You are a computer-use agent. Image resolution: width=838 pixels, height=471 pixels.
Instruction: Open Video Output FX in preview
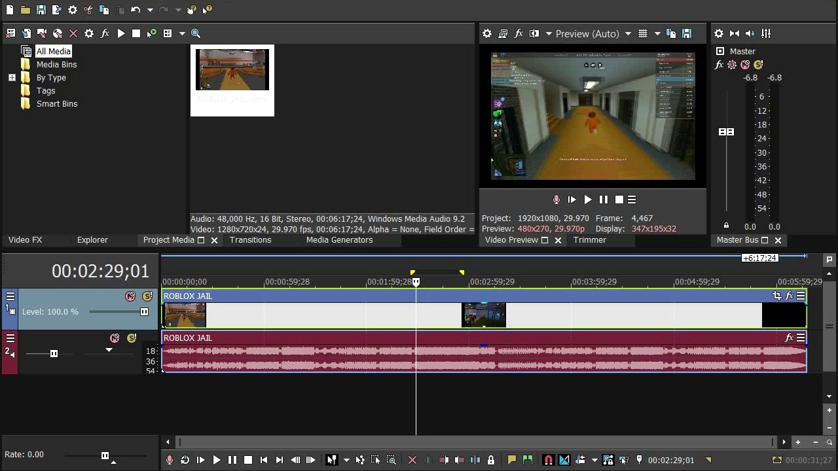[x=519, y=33]
